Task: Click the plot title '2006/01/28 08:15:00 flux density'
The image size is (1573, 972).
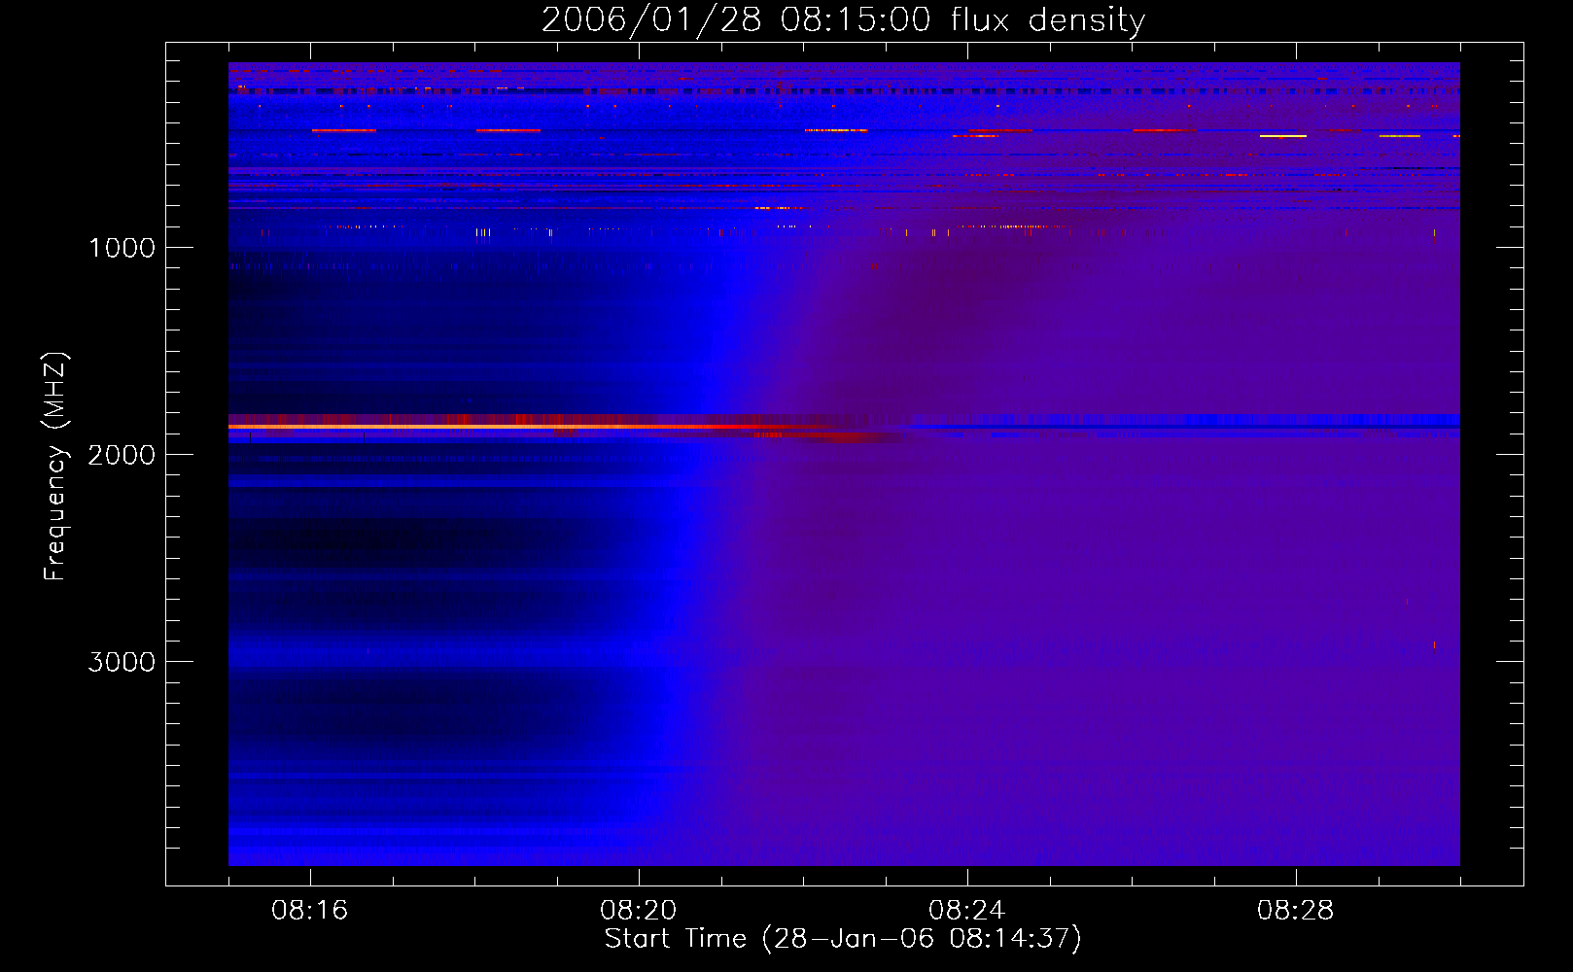Action: point(843,20)
